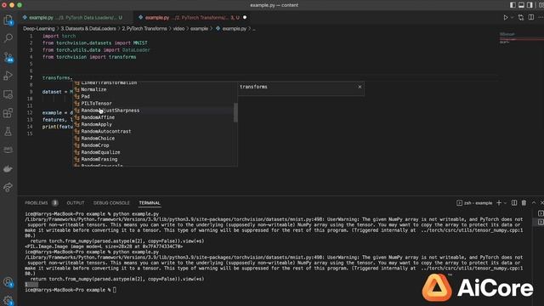Open the Extensions view
The image size is (544, 306).
pyautogui.click(x=8, y=113)
